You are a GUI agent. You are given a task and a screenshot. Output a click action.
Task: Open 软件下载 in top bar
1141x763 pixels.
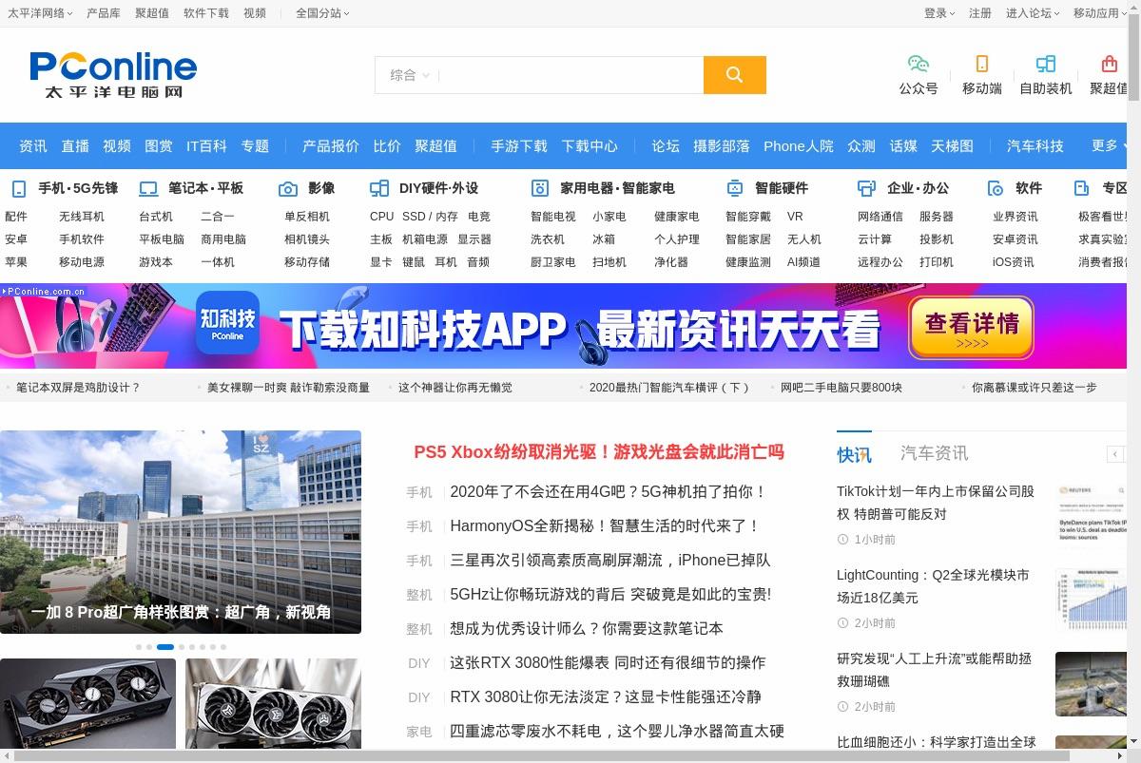click(206, 13)
